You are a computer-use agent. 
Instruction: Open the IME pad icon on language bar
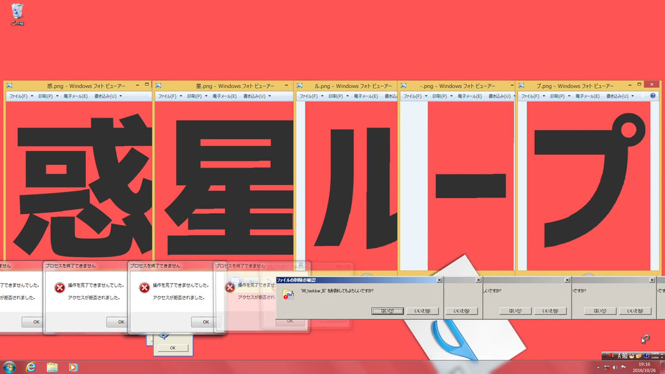(x=632, y=355)
